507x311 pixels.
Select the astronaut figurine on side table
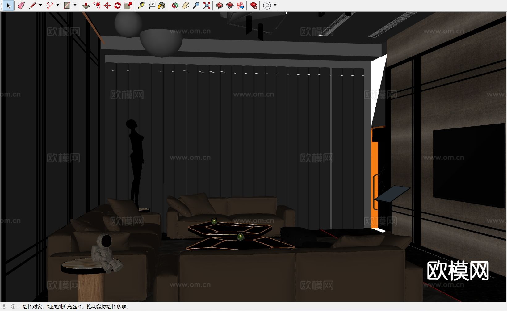[x=106, y=253]
